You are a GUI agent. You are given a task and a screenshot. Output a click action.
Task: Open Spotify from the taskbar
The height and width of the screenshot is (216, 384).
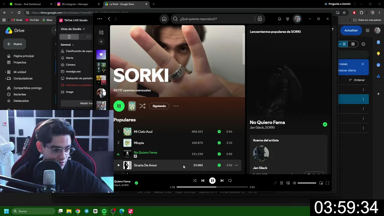coord(104,211)
